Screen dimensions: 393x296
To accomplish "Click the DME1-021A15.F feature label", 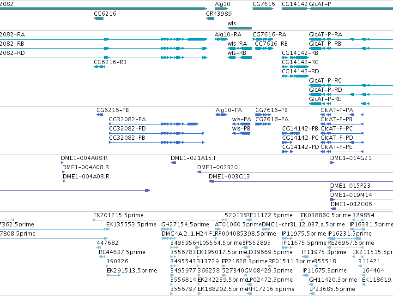I will coord(193,159).
